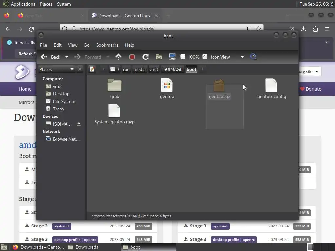
Task: Open the Bookmarks menu
Action: point(107,45)
